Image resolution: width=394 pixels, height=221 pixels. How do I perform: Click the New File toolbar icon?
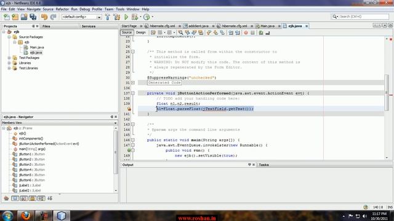point(7,17)
